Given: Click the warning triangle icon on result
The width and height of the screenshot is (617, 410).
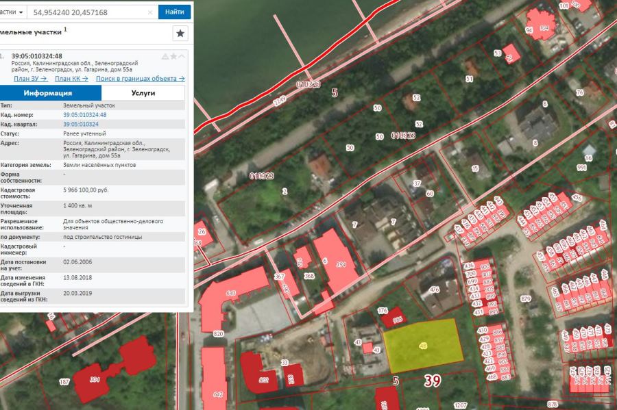Looking at the screenshot, I should 165,56.
